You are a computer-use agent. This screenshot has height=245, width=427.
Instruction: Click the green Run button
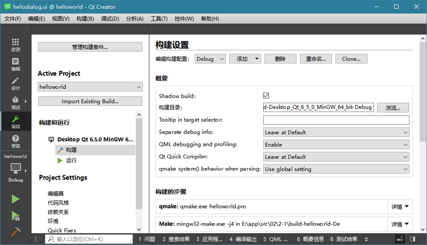(x=15, y=199)
